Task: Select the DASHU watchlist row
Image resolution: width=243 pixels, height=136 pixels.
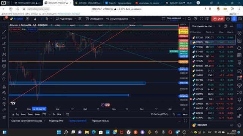Action: pos(213,113)
